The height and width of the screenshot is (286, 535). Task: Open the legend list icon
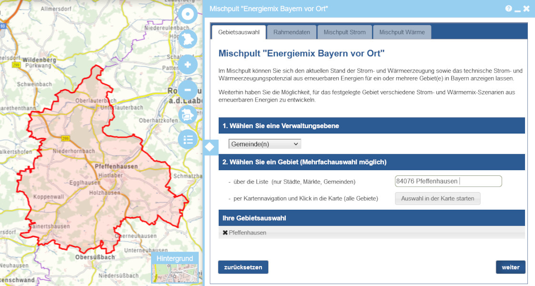[188, 140]
